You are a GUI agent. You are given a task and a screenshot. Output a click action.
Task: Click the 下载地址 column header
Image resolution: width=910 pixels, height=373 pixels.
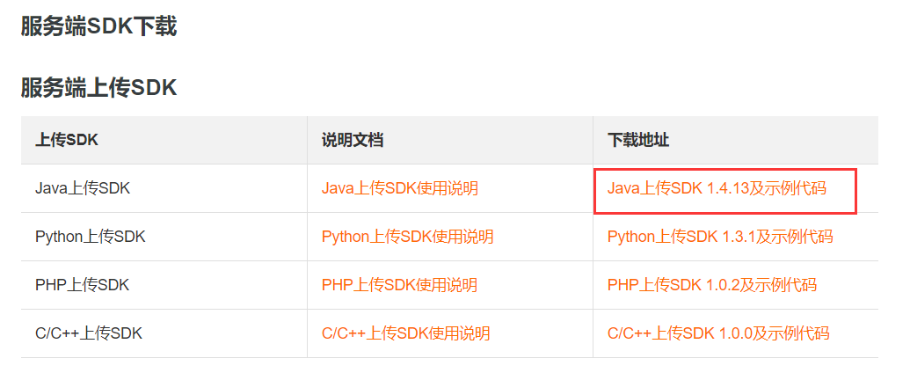[637, 141]
